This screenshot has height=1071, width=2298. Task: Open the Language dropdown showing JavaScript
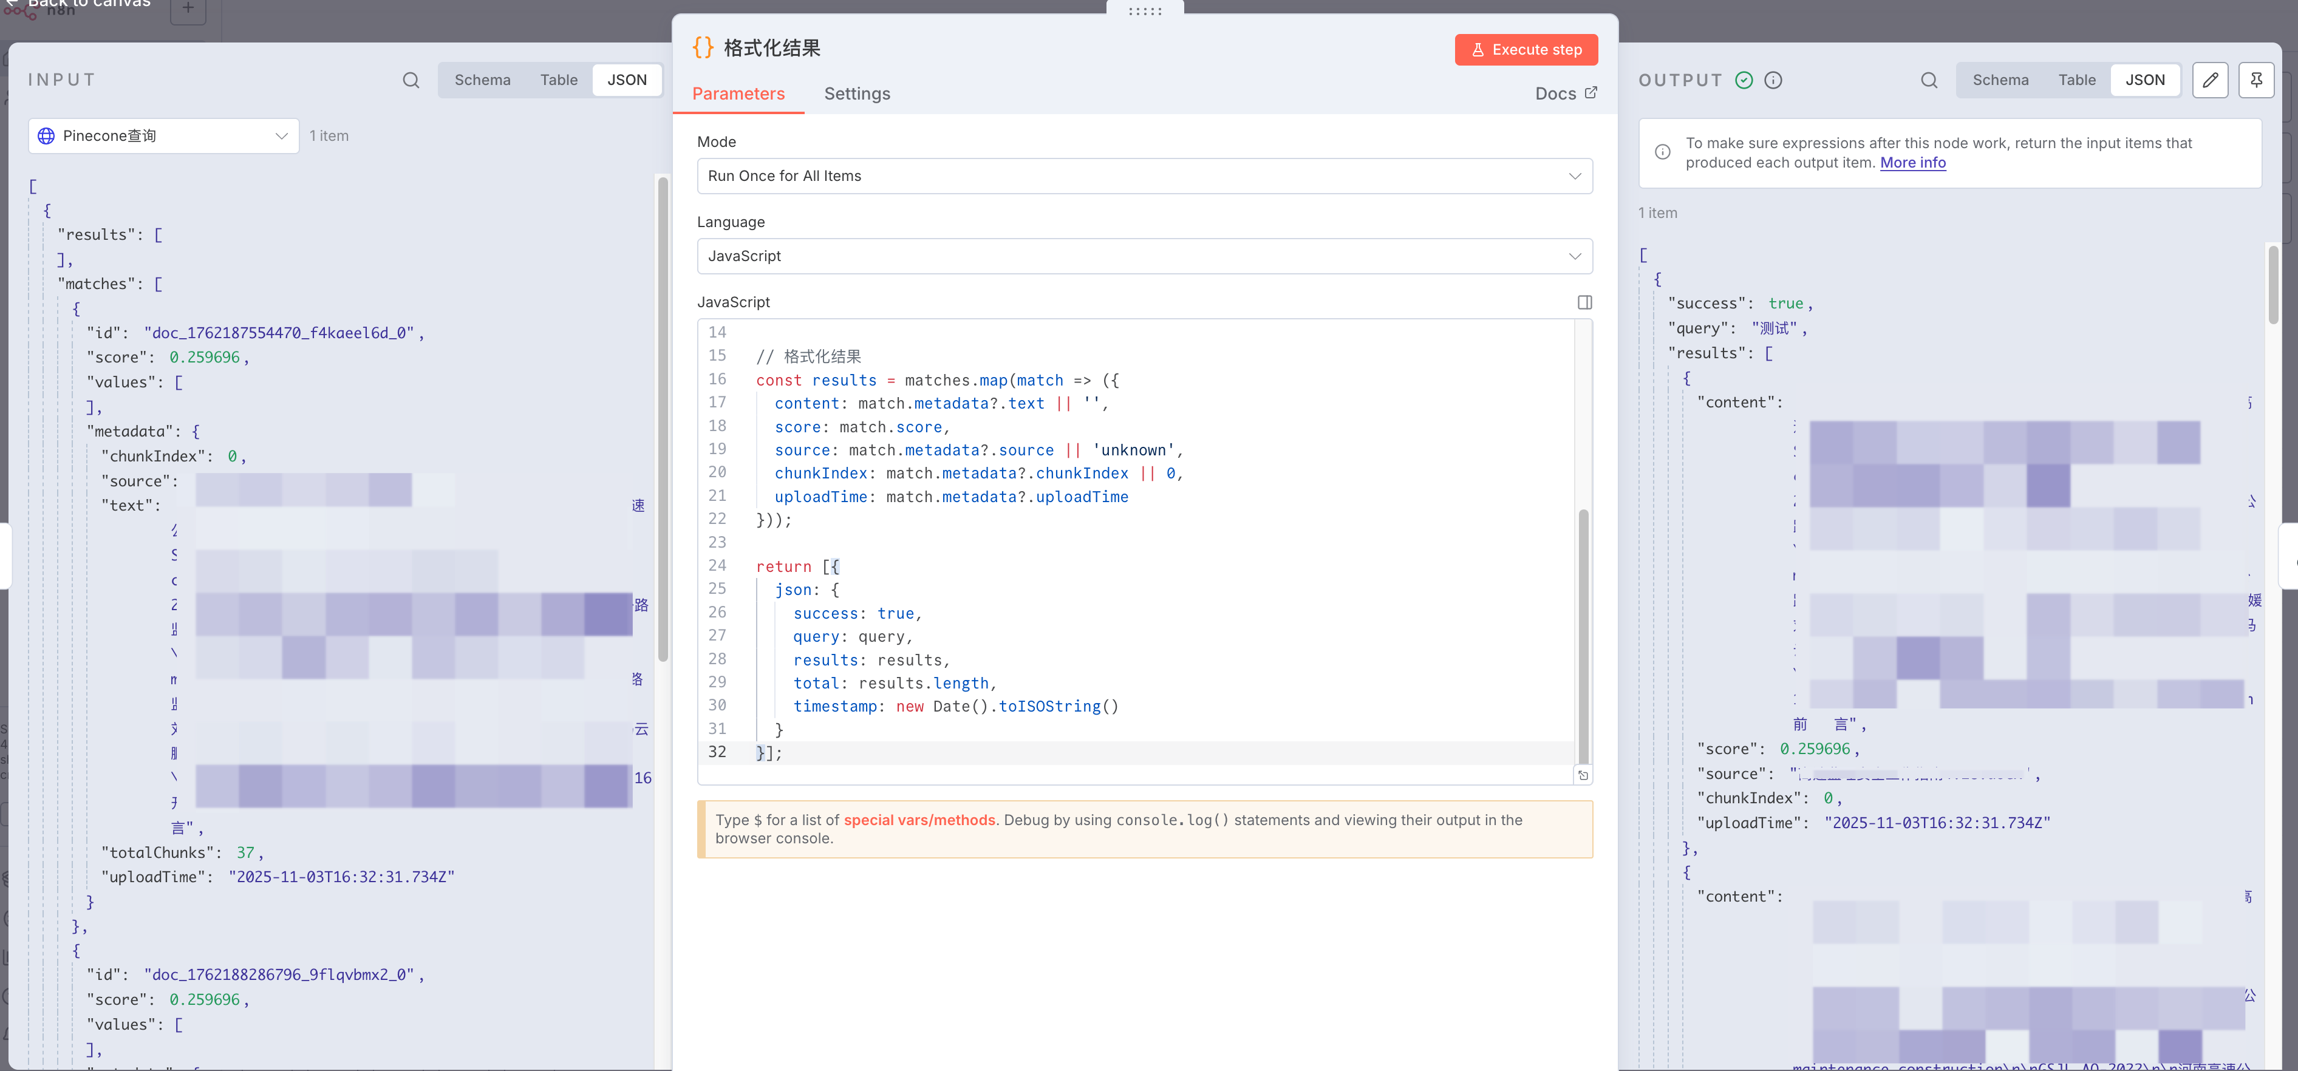1144,256
